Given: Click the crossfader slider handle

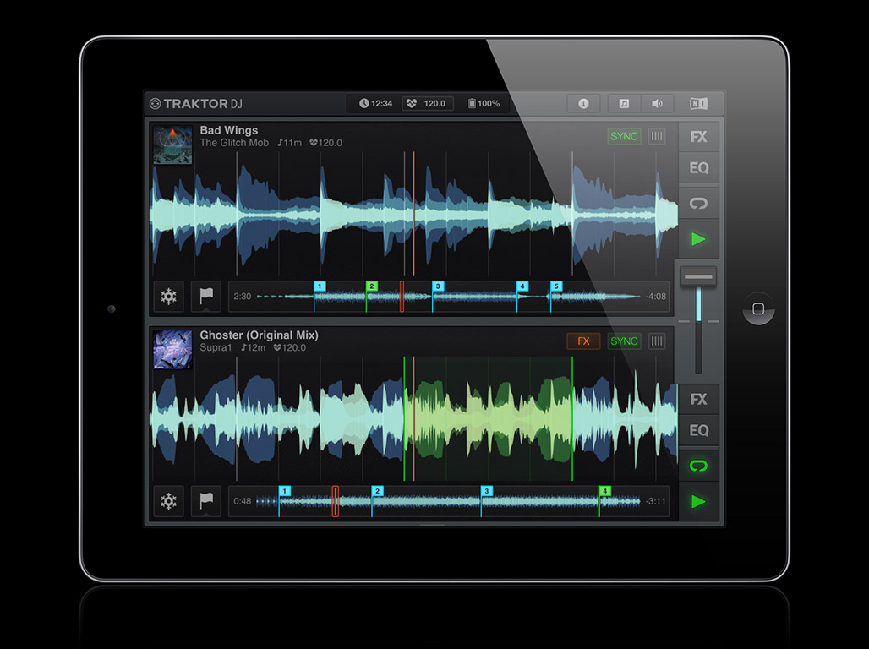Looking at the screenshot, I should (698, 277).
